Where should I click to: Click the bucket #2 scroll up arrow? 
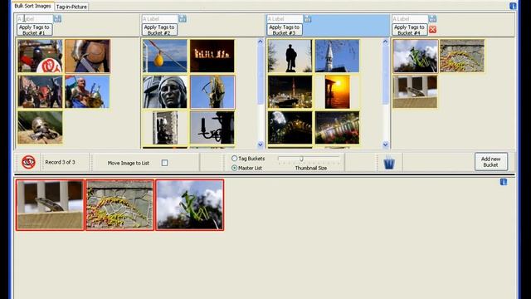pos(260,42)
